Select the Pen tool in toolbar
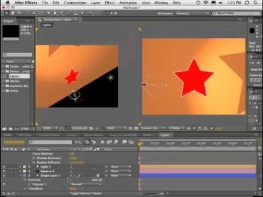The width and height of the screenshot is (263, 197). 55,13
